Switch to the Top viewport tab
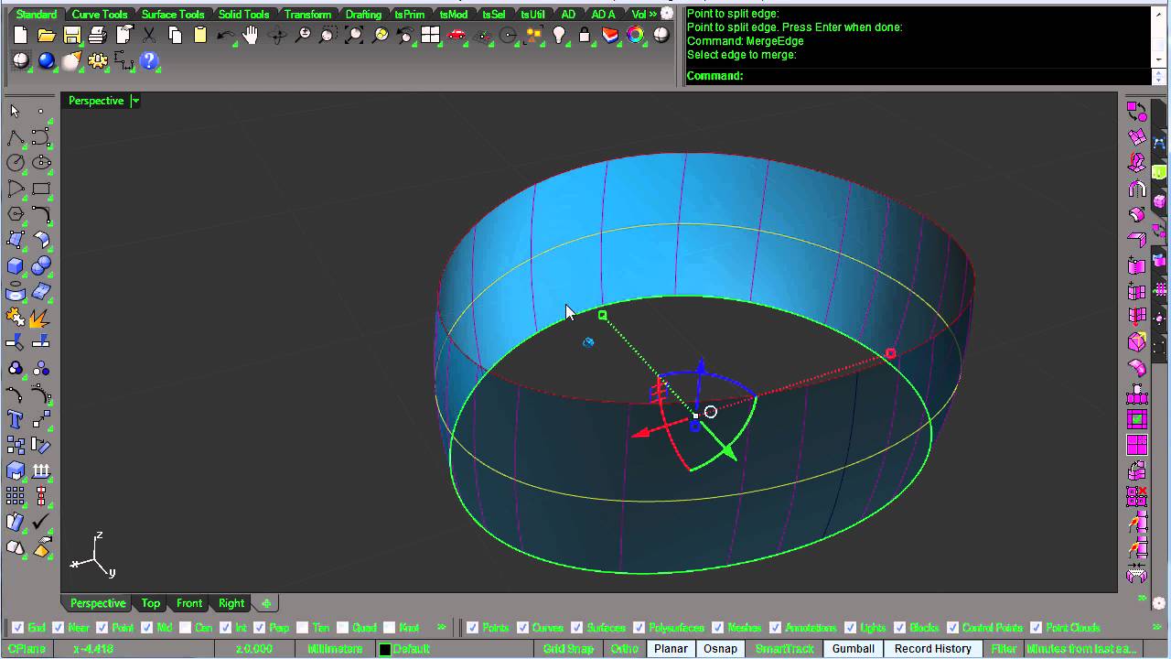The image size is (1171, 659). coord(151,603)
